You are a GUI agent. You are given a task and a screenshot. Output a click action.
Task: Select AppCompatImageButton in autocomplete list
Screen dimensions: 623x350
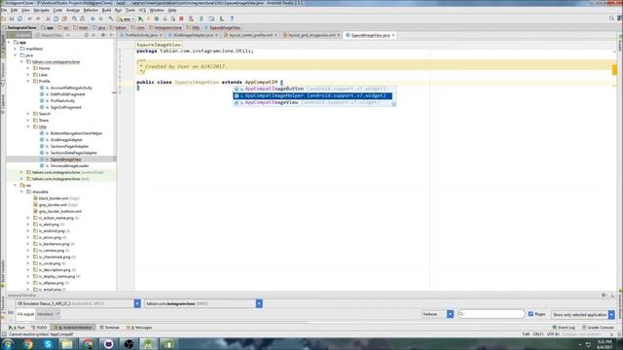pos(313,88)
